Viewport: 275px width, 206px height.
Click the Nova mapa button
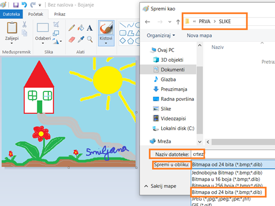click(x=199, y=35)
